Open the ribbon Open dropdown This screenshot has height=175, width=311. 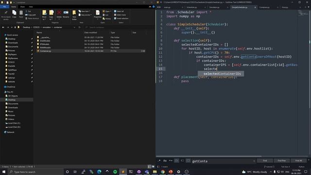coord(107,11)
